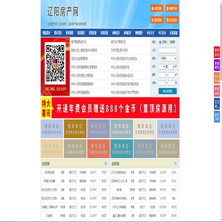Select the 二手房 radio button in search panel
This screenshot has width=222, height=222.
click(x=160, y=43)
